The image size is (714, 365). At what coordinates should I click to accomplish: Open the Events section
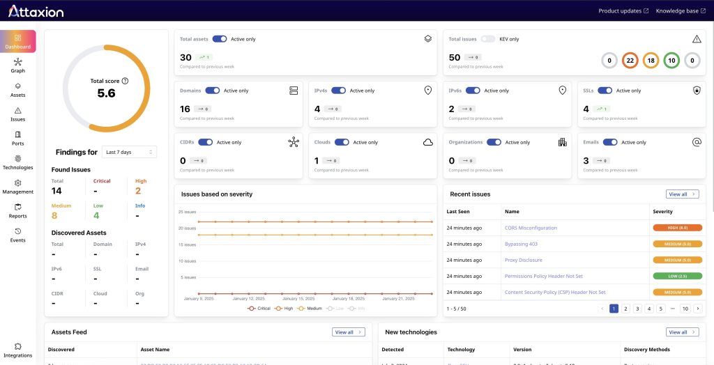(x=17, y=235)
